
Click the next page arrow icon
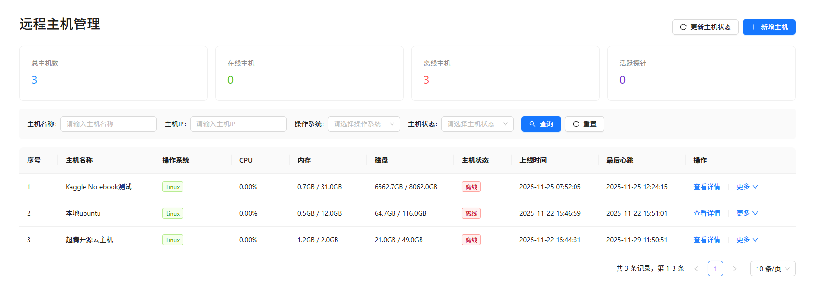[x=734, y=269]
